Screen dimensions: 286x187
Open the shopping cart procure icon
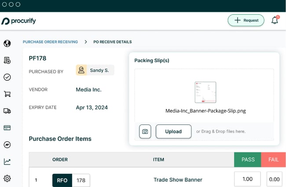pos(7,94)
